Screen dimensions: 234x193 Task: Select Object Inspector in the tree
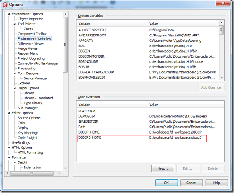pos(30,19)
